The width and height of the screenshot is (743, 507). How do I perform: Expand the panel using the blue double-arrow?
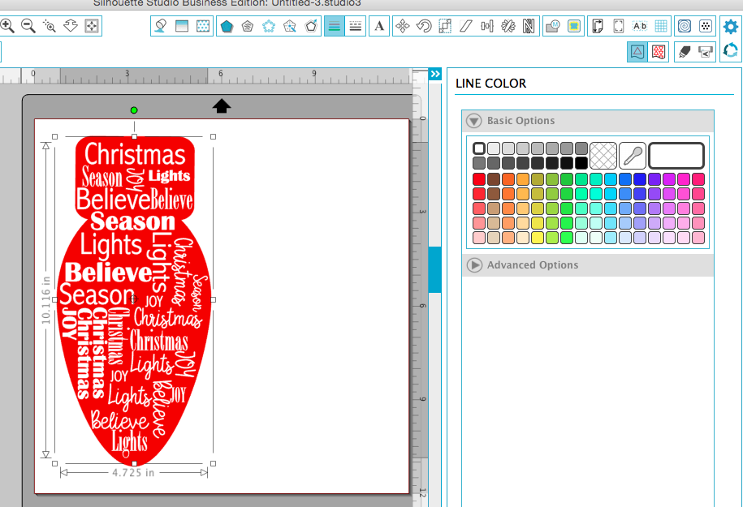tap(434, 74)
